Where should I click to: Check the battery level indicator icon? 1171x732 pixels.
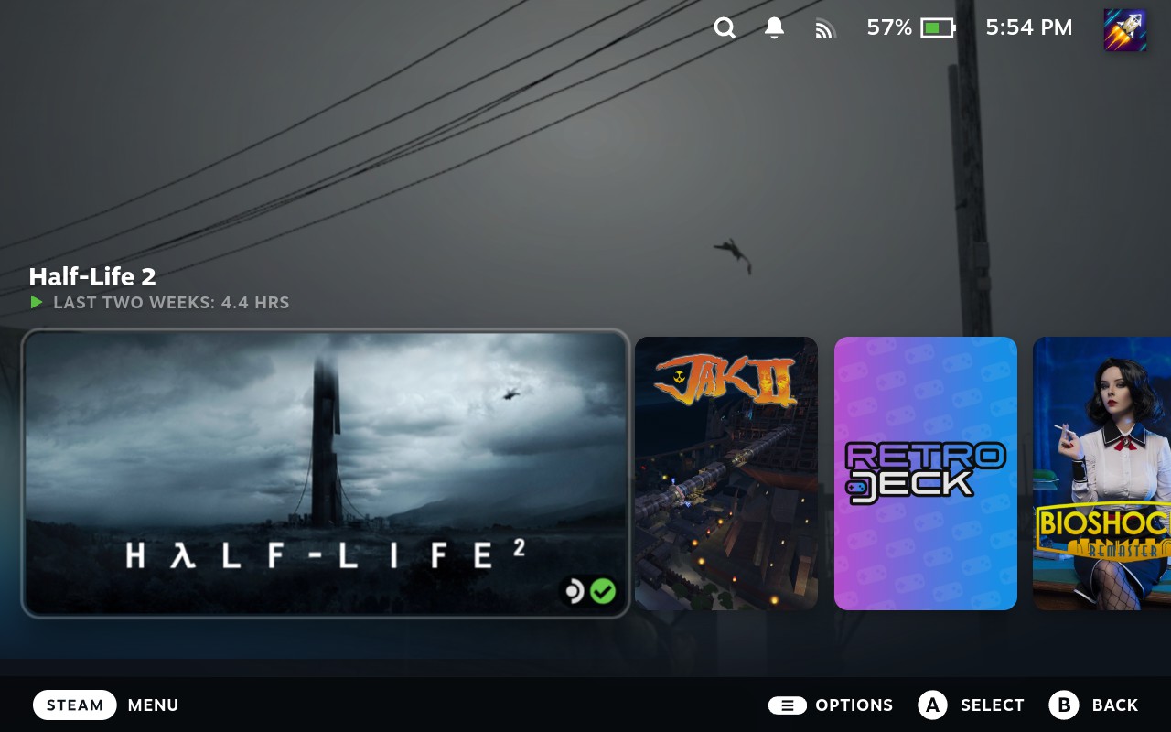937,28
